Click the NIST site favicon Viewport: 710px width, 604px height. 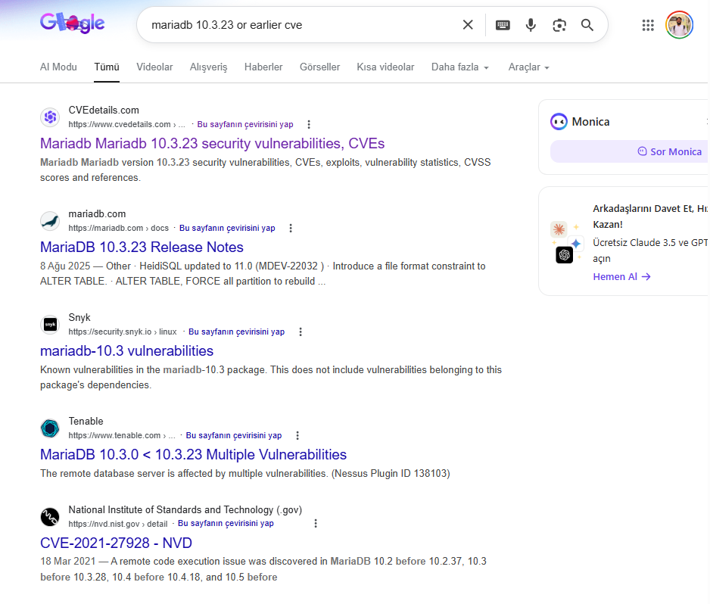point(50,517)
